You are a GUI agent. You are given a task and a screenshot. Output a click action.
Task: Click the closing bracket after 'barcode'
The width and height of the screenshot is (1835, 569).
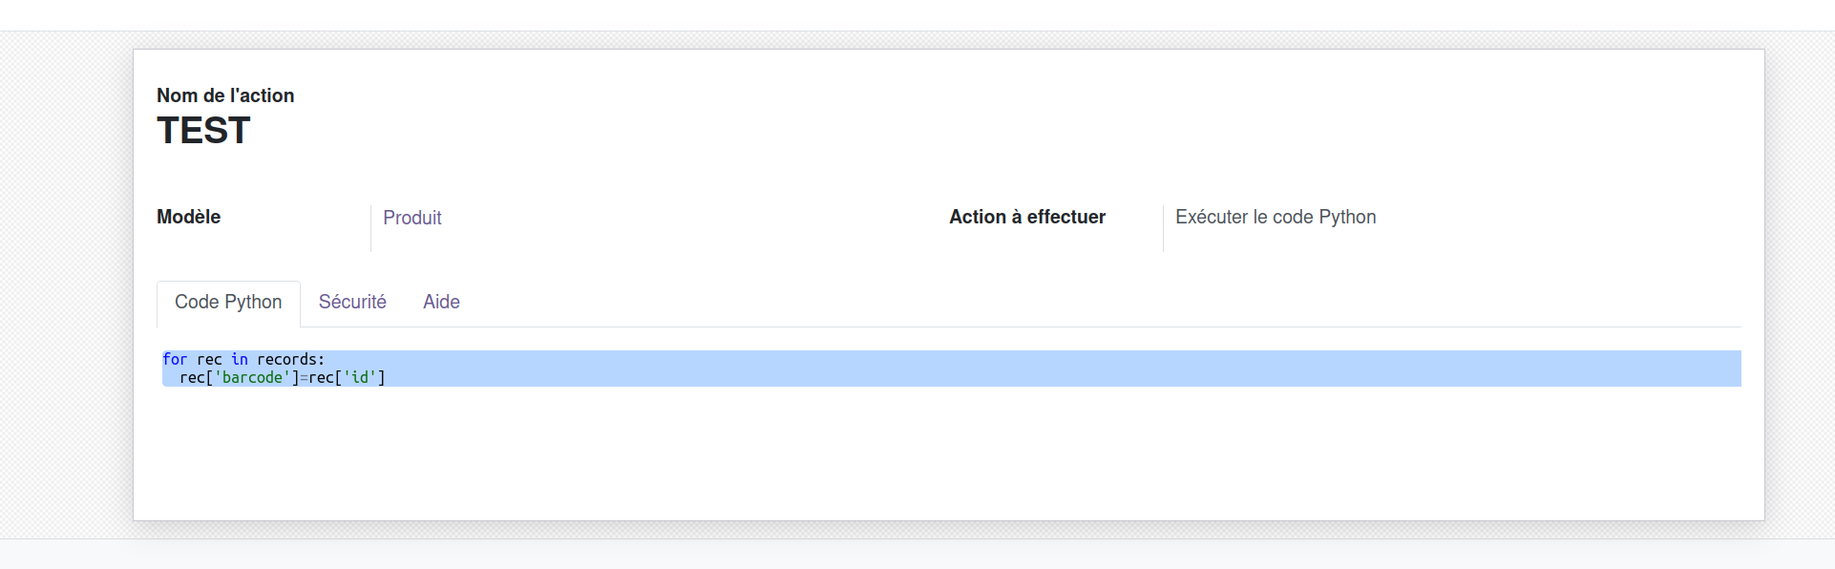click(x=295, y=378)
